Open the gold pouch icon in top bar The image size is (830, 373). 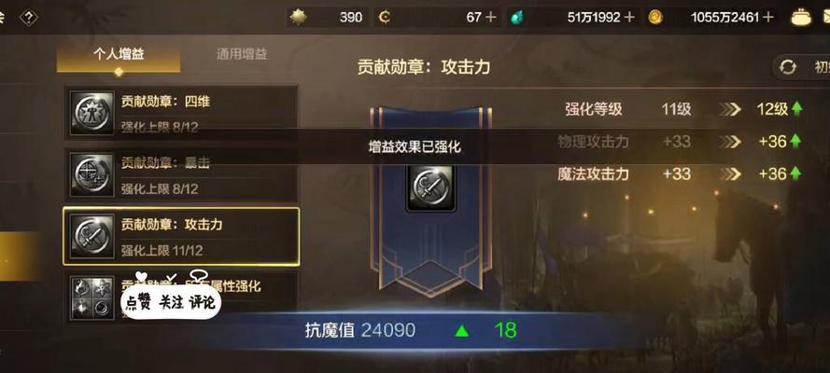(x=801, y=18)
